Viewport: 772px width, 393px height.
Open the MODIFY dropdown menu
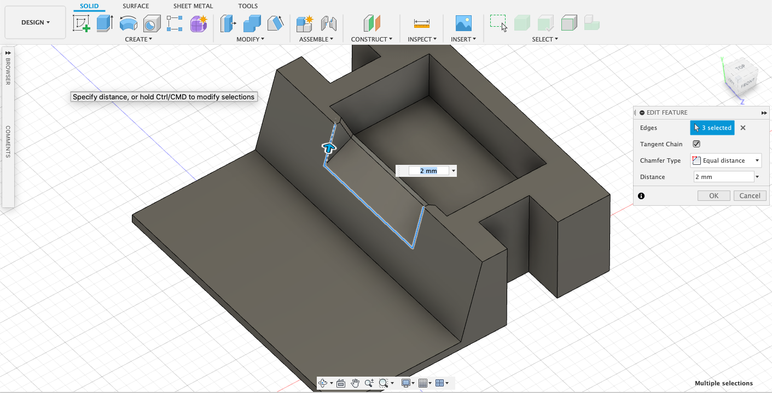point(251,39)
